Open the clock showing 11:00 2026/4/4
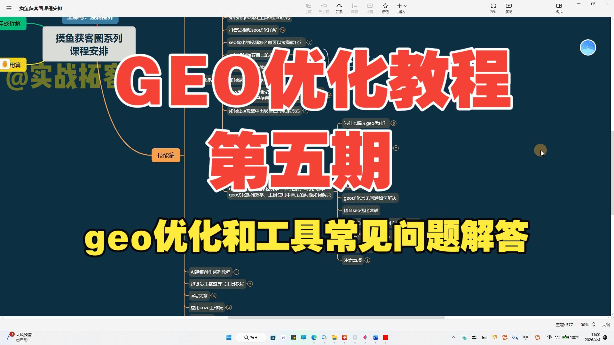This screenshot has height=345, width=614. (593, 337)
